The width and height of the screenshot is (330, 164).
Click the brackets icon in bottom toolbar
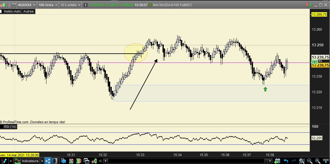click(54, 161)
